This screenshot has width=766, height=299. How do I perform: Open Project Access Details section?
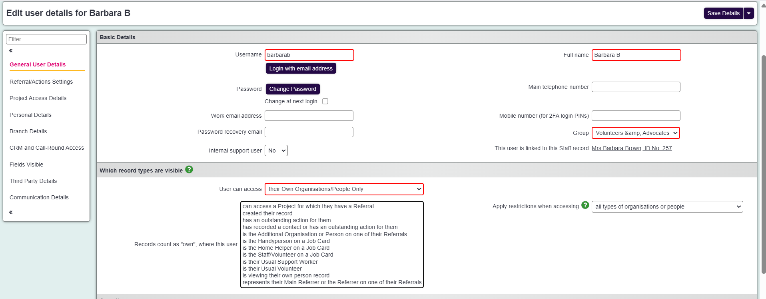click(x=38, y=98)
